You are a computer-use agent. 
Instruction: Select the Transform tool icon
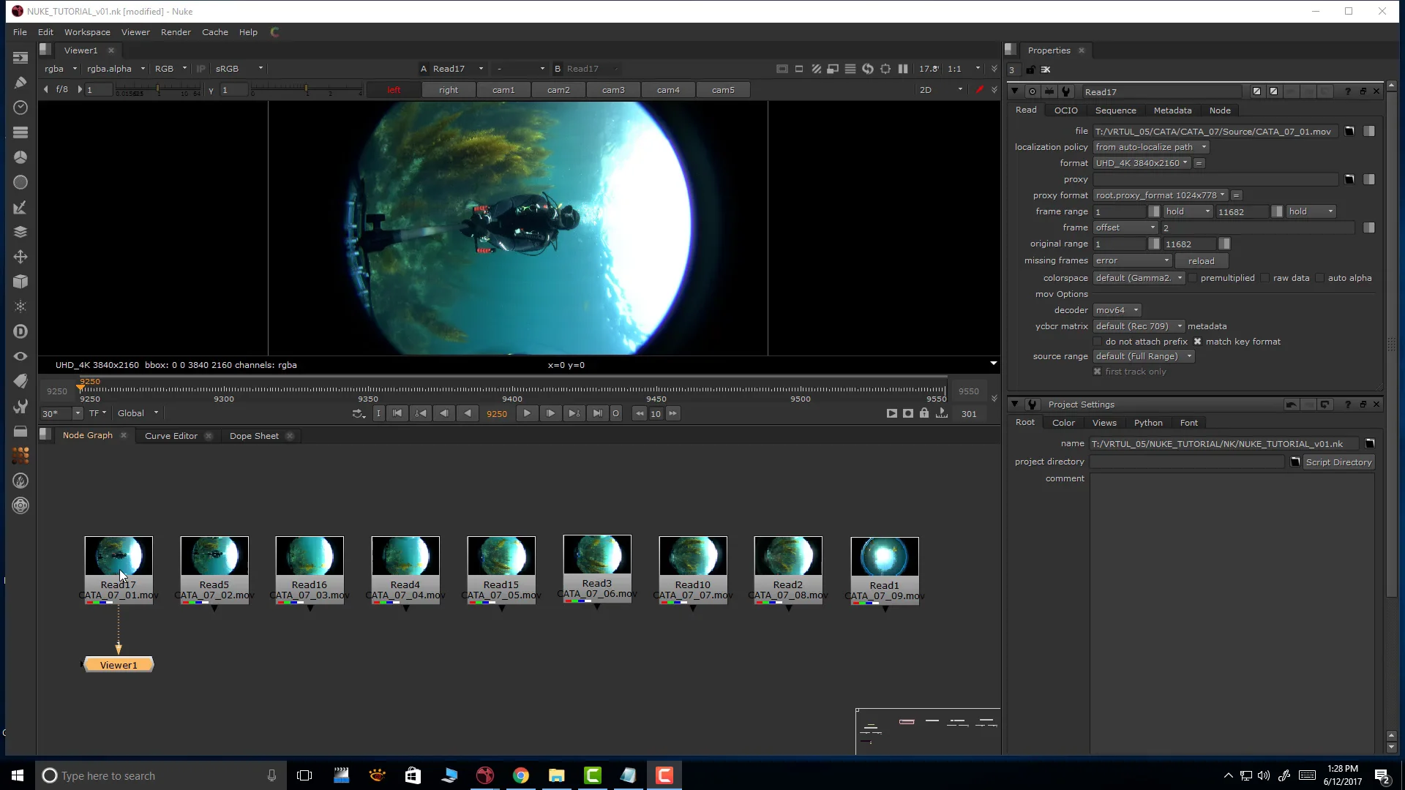[20, 257]
